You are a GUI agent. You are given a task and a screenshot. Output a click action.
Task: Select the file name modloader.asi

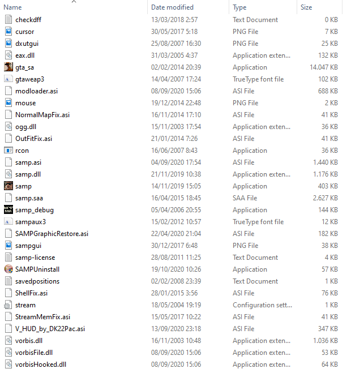pos(36,91)
